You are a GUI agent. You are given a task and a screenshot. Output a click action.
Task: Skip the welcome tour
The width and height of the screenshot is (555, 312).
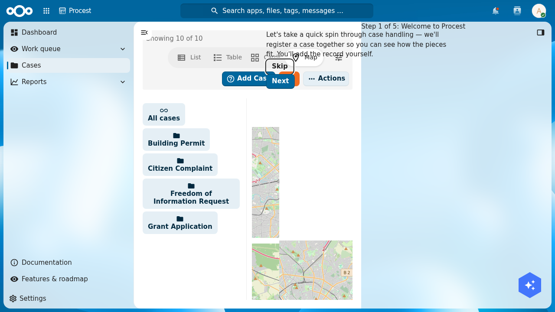click(x=280, y=66)
